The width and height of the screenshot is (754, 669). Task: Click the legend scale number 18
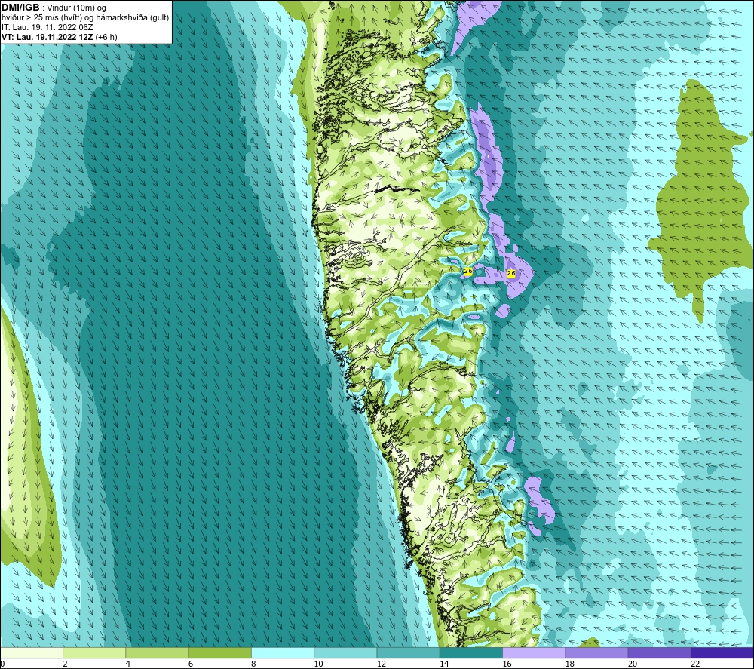[569, 664]
